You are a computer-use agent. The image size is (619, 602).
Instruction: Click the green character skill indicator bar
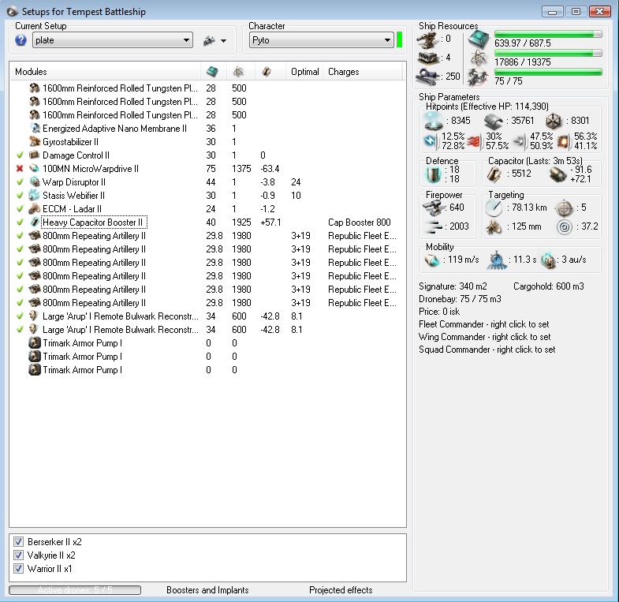click(x=400, y=40)
